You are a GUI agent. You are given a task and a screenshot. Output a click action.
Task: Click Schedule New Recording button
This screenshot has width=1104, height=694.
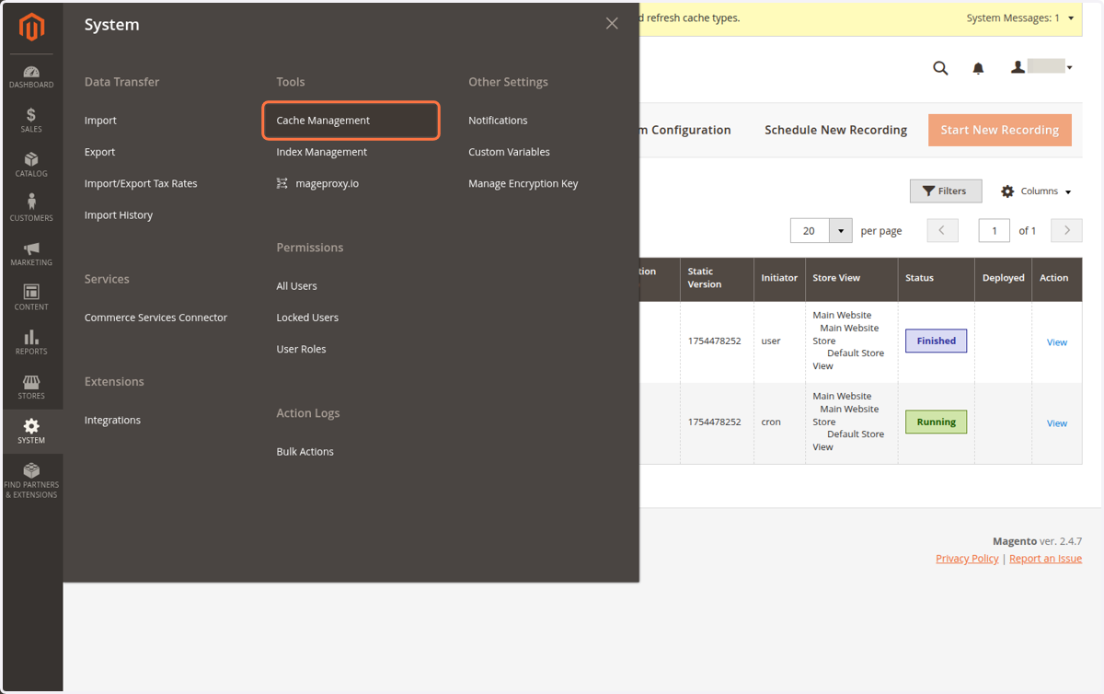(x=835, y=130)
